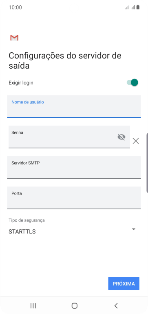Disable the Exigir login switch
The image size is (148, 314).
tap(133, 83)
